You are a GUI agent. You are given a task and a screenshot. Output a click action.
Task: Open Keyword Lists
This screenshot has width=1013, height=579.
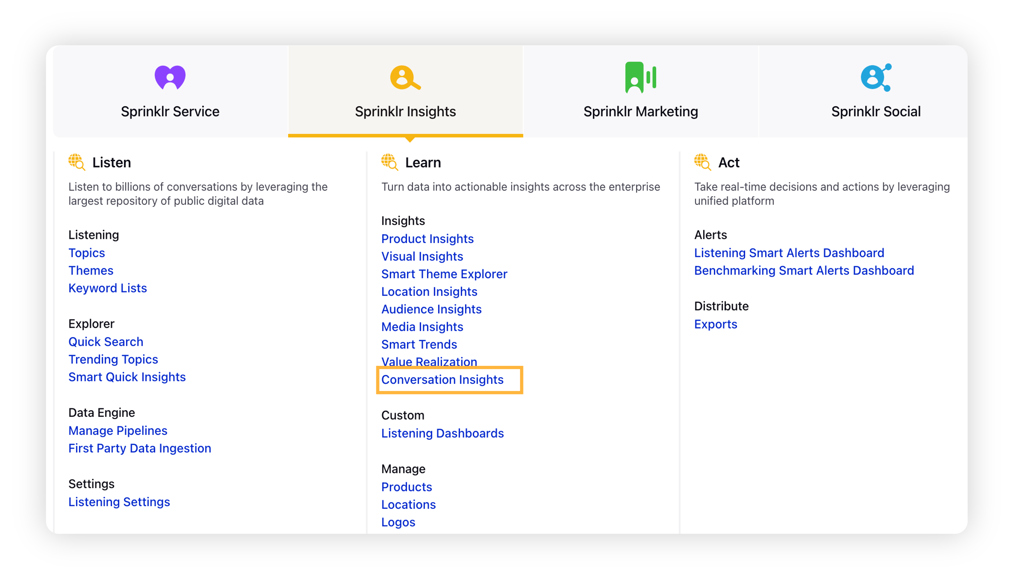[x=107, y=288]
